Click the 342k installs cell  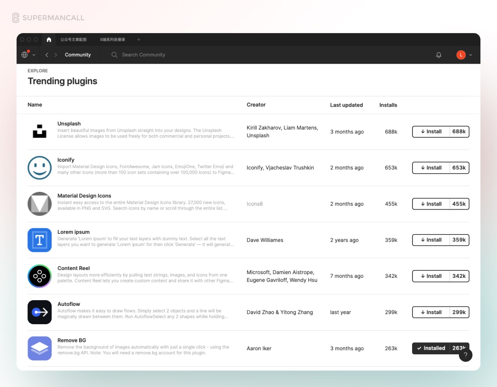click(391, 276)
